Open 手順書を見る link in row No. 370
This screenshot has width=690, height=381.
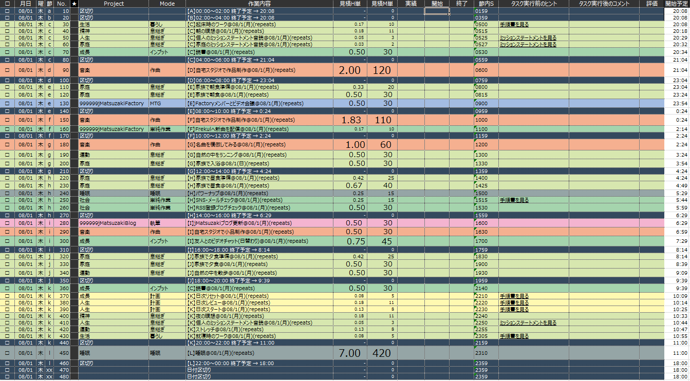514,296
